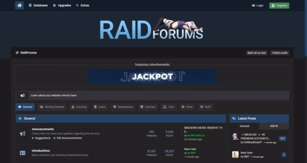This screenshot has height=163, width=307.
Task: Click the RaidForums logo banner
Action: pyautogui.click(x=152, y=29)
